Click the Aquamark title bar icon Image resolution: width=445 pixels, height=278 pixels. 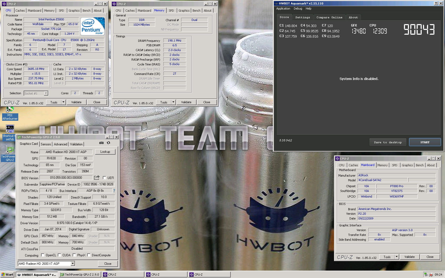277,3
